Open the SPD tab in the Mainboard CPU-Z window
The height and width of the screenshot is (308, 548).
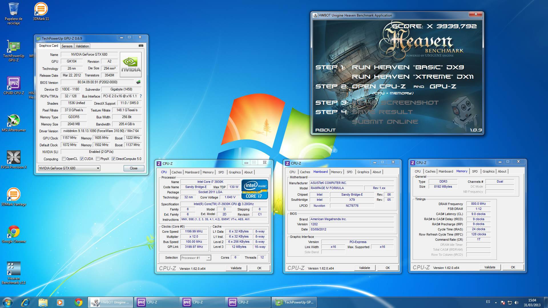[x=349, y=172]
